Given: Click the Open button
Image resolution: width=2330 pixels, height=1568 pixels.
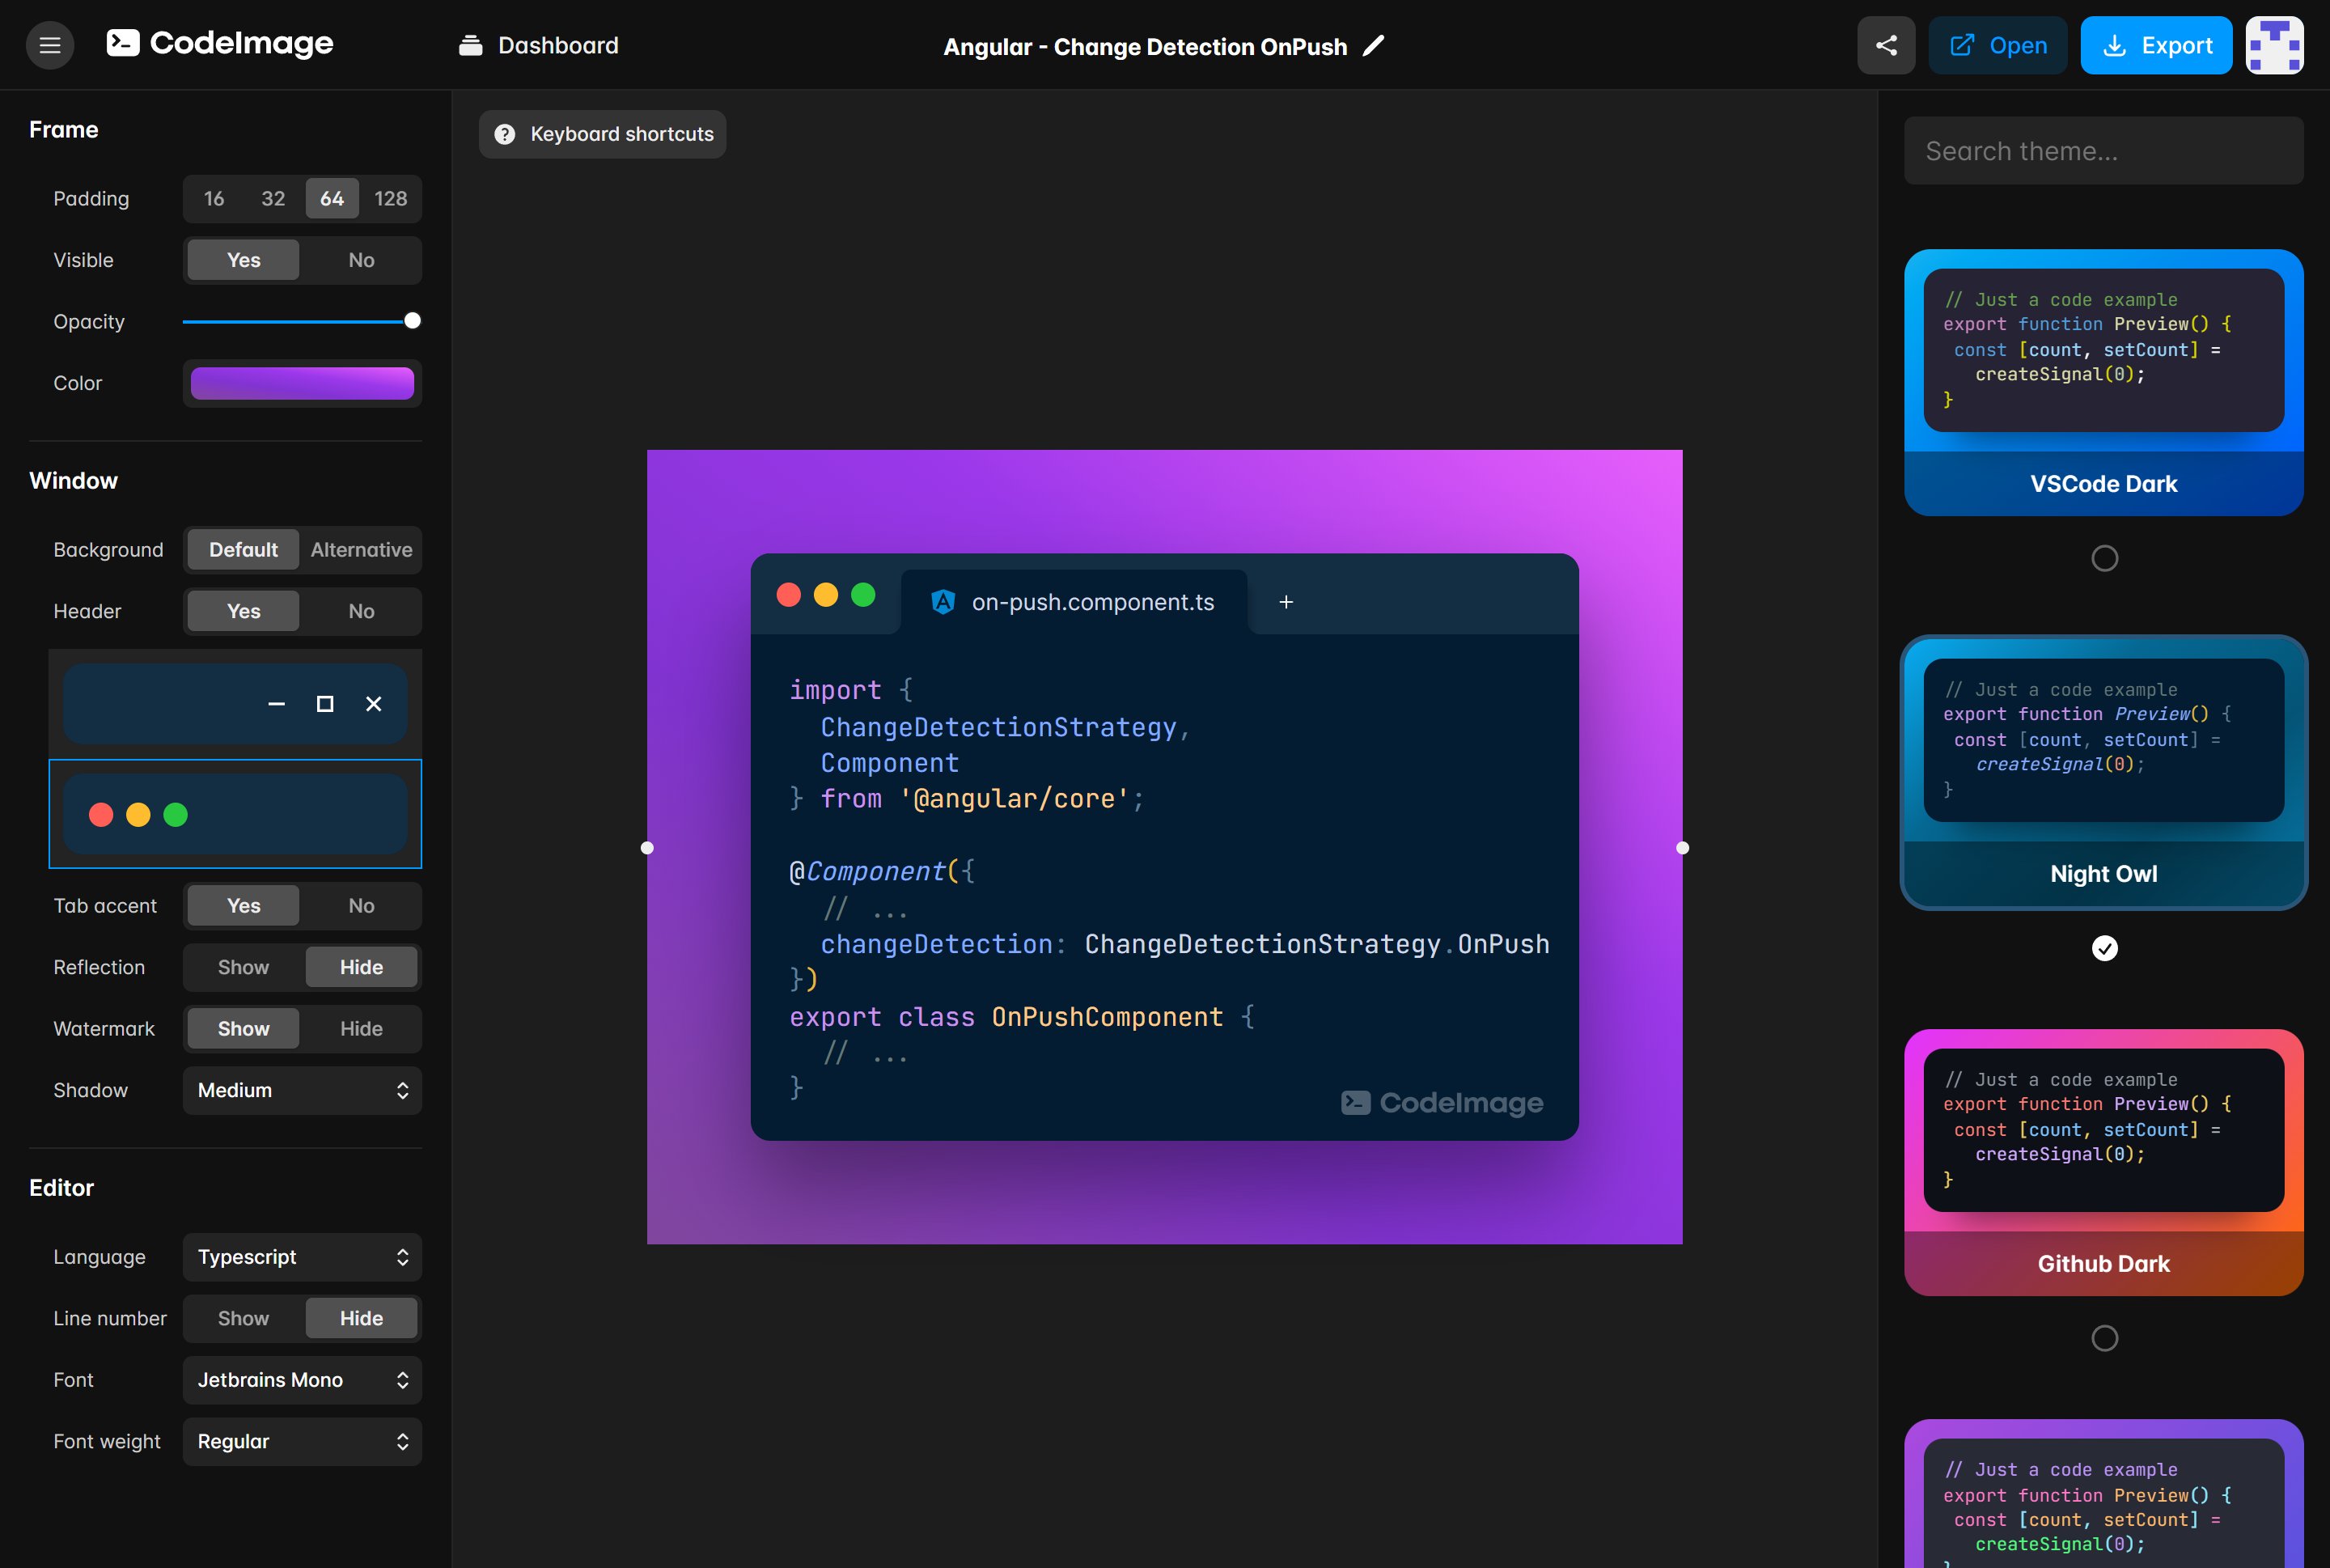Looking at the screenshot, I should tap(1997, 45).
